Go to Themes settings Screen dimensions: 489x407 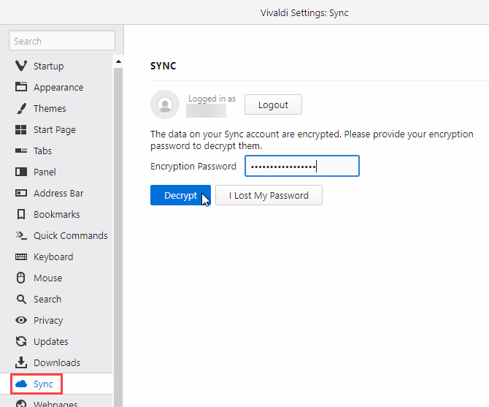[x=56, y=108]
